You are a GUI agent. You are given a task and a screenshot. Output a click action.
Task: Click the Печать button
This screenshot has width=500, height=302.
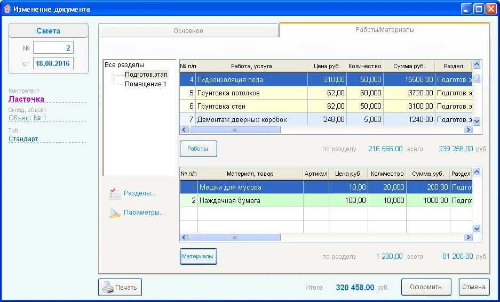pyautogui.click(x=120, y=288)
